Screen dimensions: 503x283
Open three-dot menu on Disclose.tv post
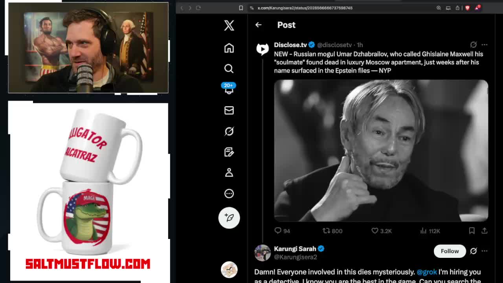485,45
